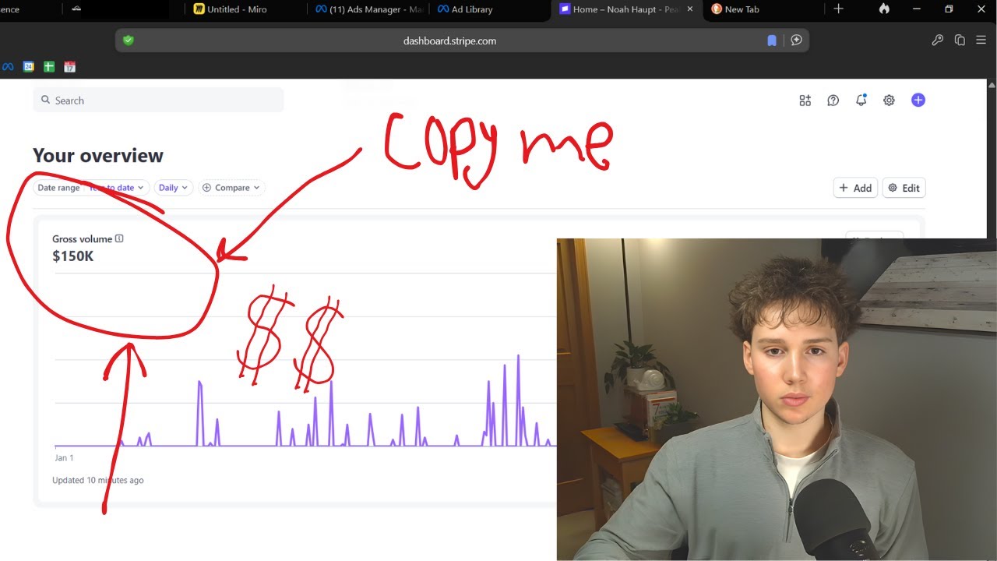Screen dimensions: 997x561
Task: Click the chat bubble plus icon in address bar
Action: (796, 41)
